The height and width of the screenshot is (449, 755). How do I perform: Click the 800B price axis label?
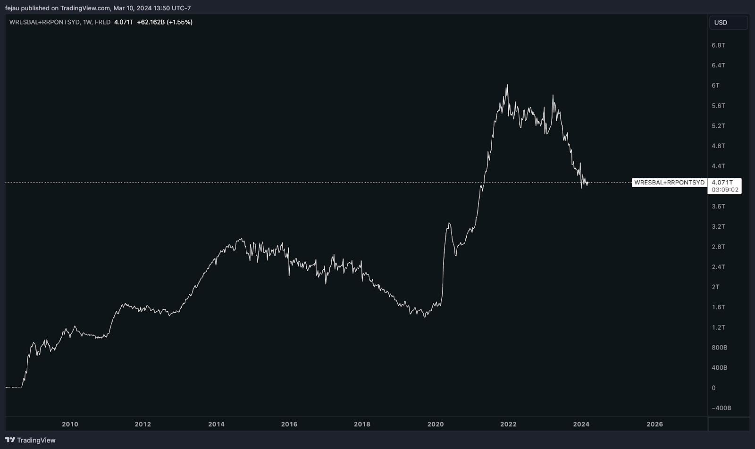click(x=720, y=348)
